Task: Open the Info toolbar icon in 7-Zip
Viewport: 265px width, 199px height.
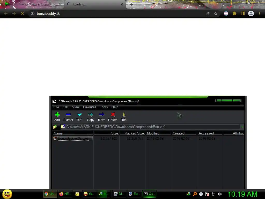Action: click(124, 117)
